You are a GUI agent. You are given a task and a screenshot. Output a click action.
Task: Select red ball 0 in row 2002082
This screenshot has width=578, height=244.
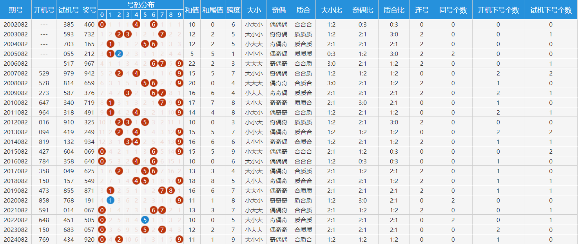coord(102,24)
